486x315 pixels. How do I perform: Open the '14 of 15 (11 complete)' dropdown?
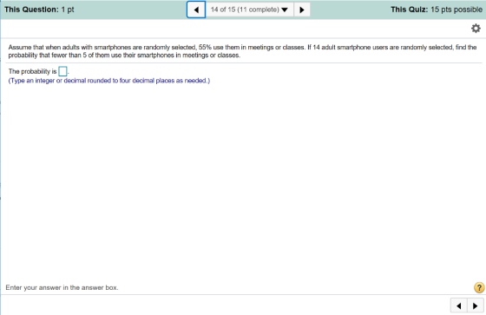[250, 10]
